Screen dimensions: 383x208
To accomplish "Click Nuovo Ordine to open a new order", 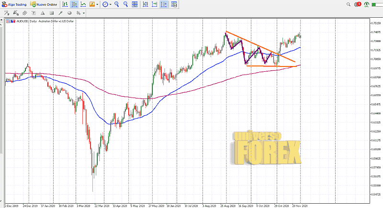I will [45, 4].
